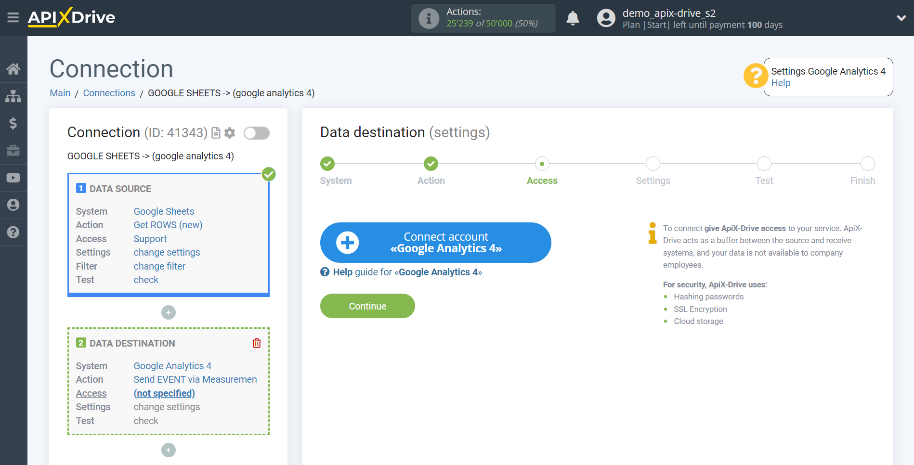Open the notifications bell
The width and height of the screenshot is (914, 465).
(573, 18)
